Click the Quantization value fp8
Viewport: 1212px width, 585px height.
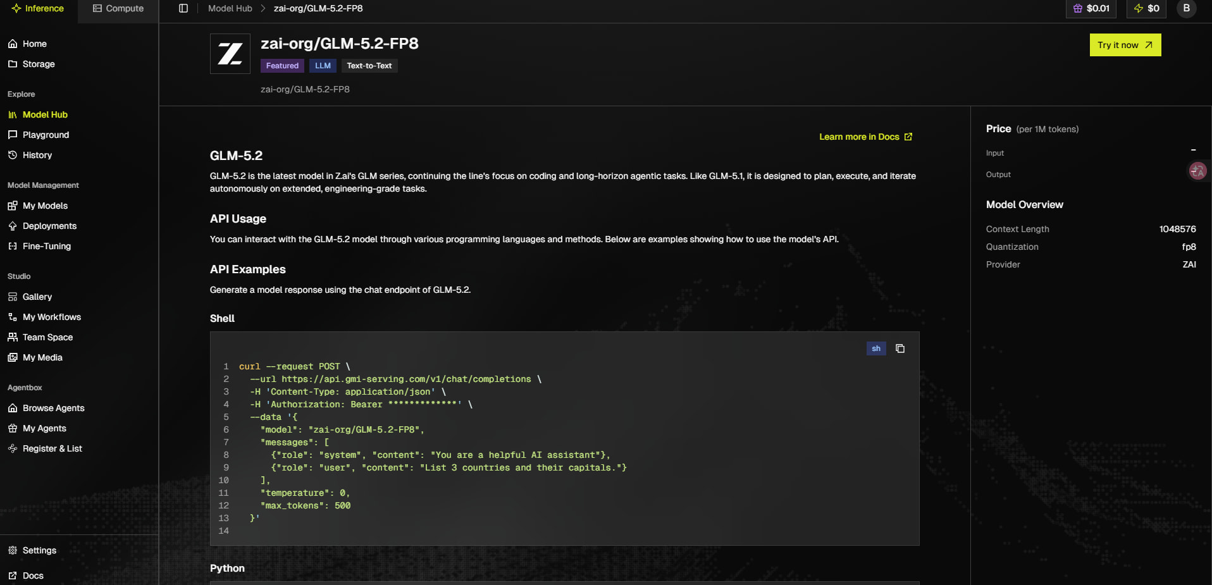(1189, 247)
